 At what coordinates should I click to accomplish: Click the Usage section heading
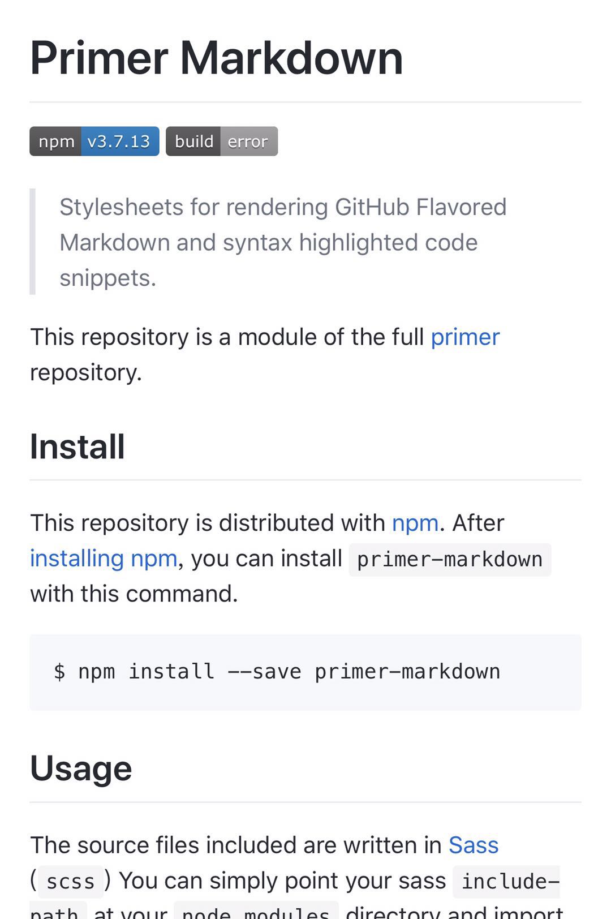click(x=81, y=768)
